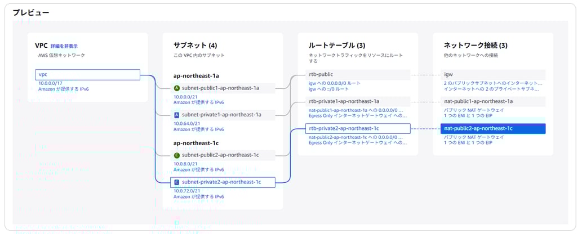Click the サブネット (4) column heading
582x234 pixels.
tap(196, 46)
